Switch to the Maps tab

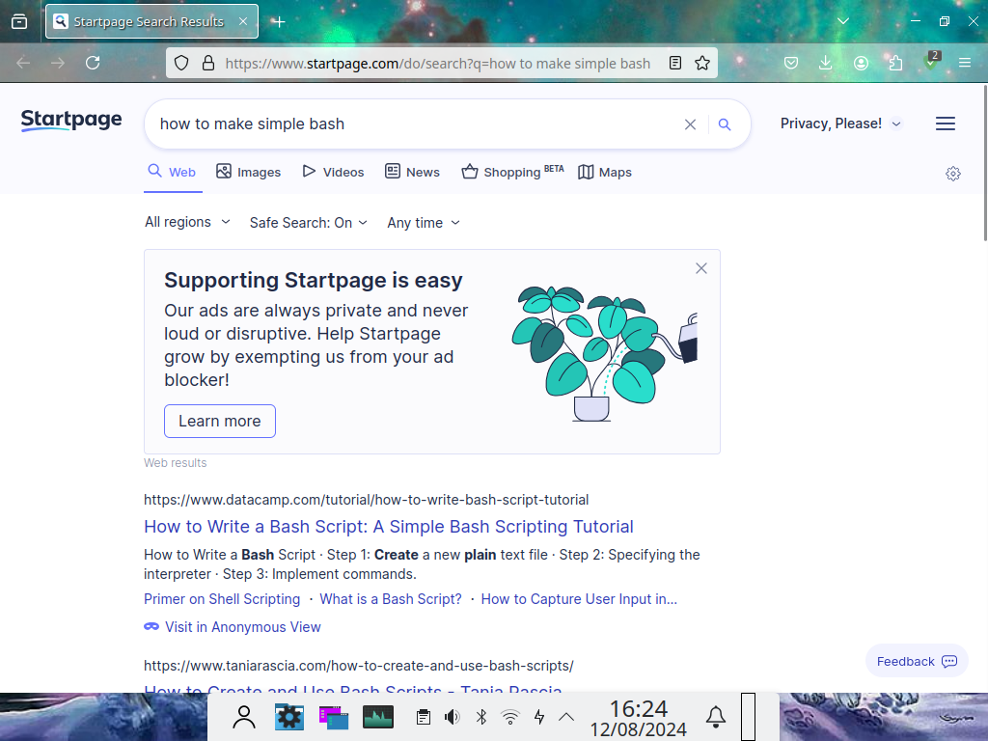605,172
